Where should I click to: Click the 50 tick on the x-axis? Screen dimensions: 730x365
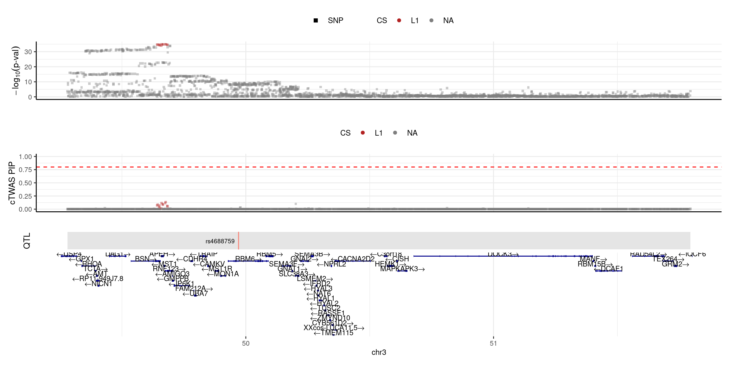[246, 343]
